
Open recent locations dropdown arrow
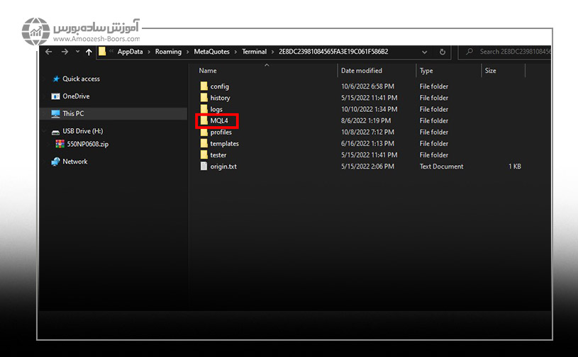pos(77,52)
